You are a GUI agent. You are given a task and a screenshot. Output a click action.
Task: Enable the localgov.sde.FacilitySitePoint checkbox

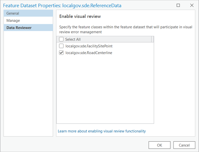coord(61,46)
